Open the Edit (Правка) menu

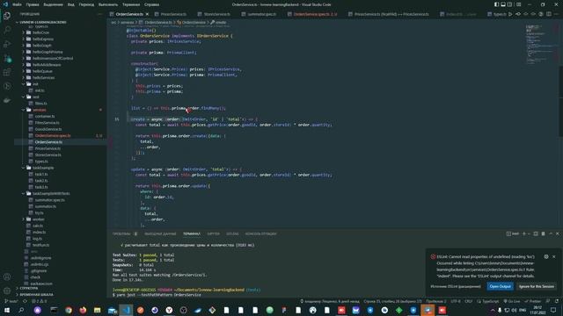pos(33,4)
